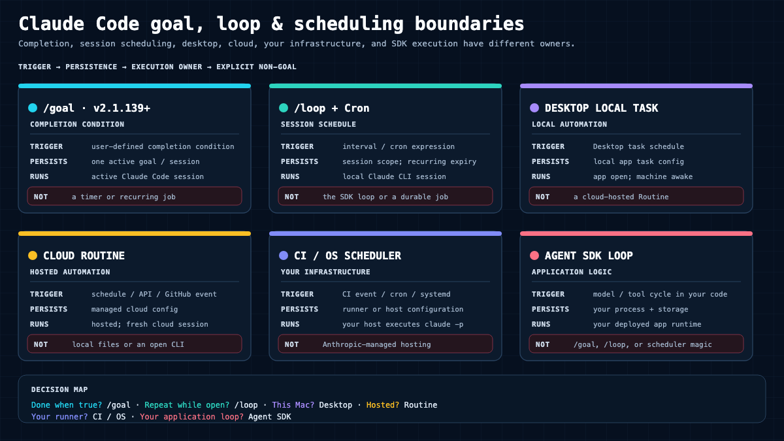Click 'Agent SDK' answer in the decision map
Screen dimensions: 784x441
pos(270,417)
